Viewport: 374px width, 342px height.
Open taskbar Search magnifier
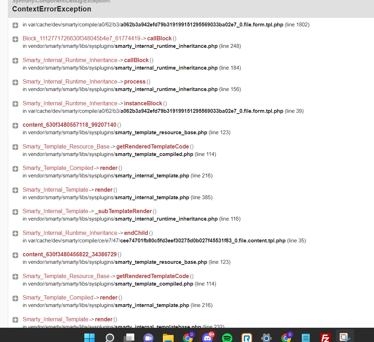tap(109, 338)
